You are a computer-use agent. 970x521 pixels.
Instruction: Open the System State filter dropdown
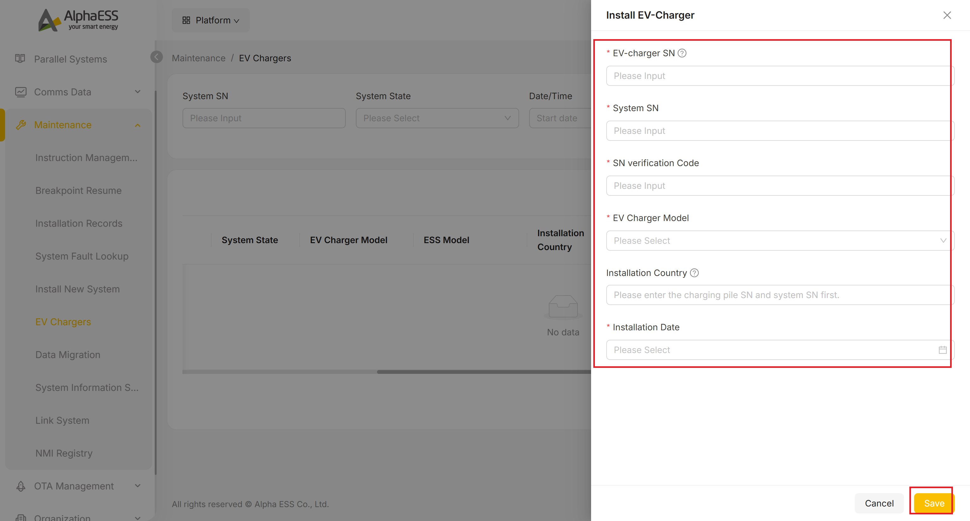tap(437, 118)
